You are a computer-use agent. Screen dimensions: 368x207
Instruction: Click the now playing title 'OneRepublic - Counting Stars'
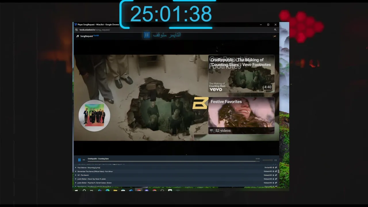click(x=98, y=159)
